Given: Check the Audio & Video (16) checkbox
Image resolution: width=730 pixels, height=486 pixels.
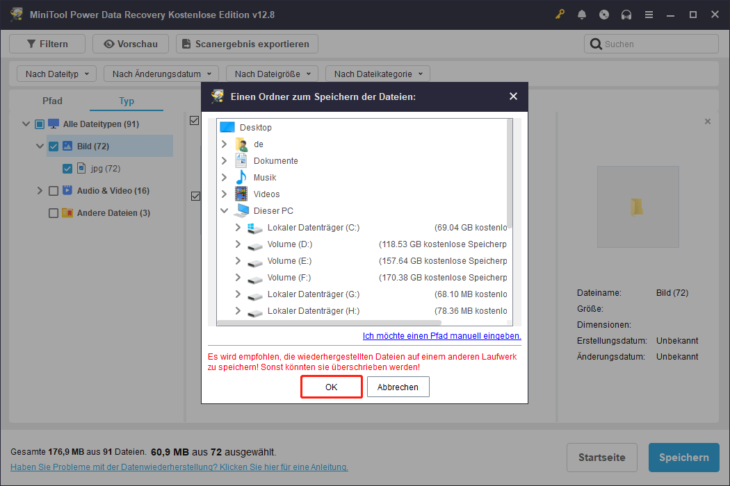Looking at the screenshot, I should [54, 190].
